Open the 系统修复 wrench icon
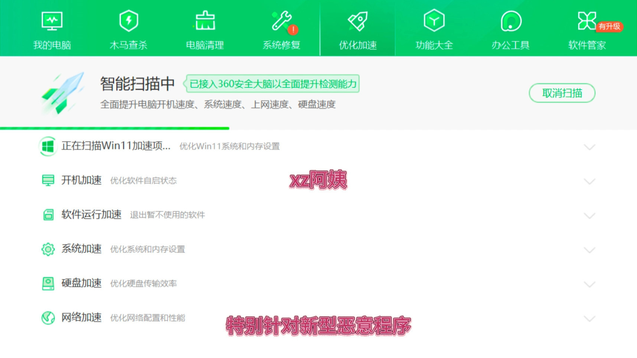The width and height of the screenshot is (637, 358). click(x=281, y=21)
